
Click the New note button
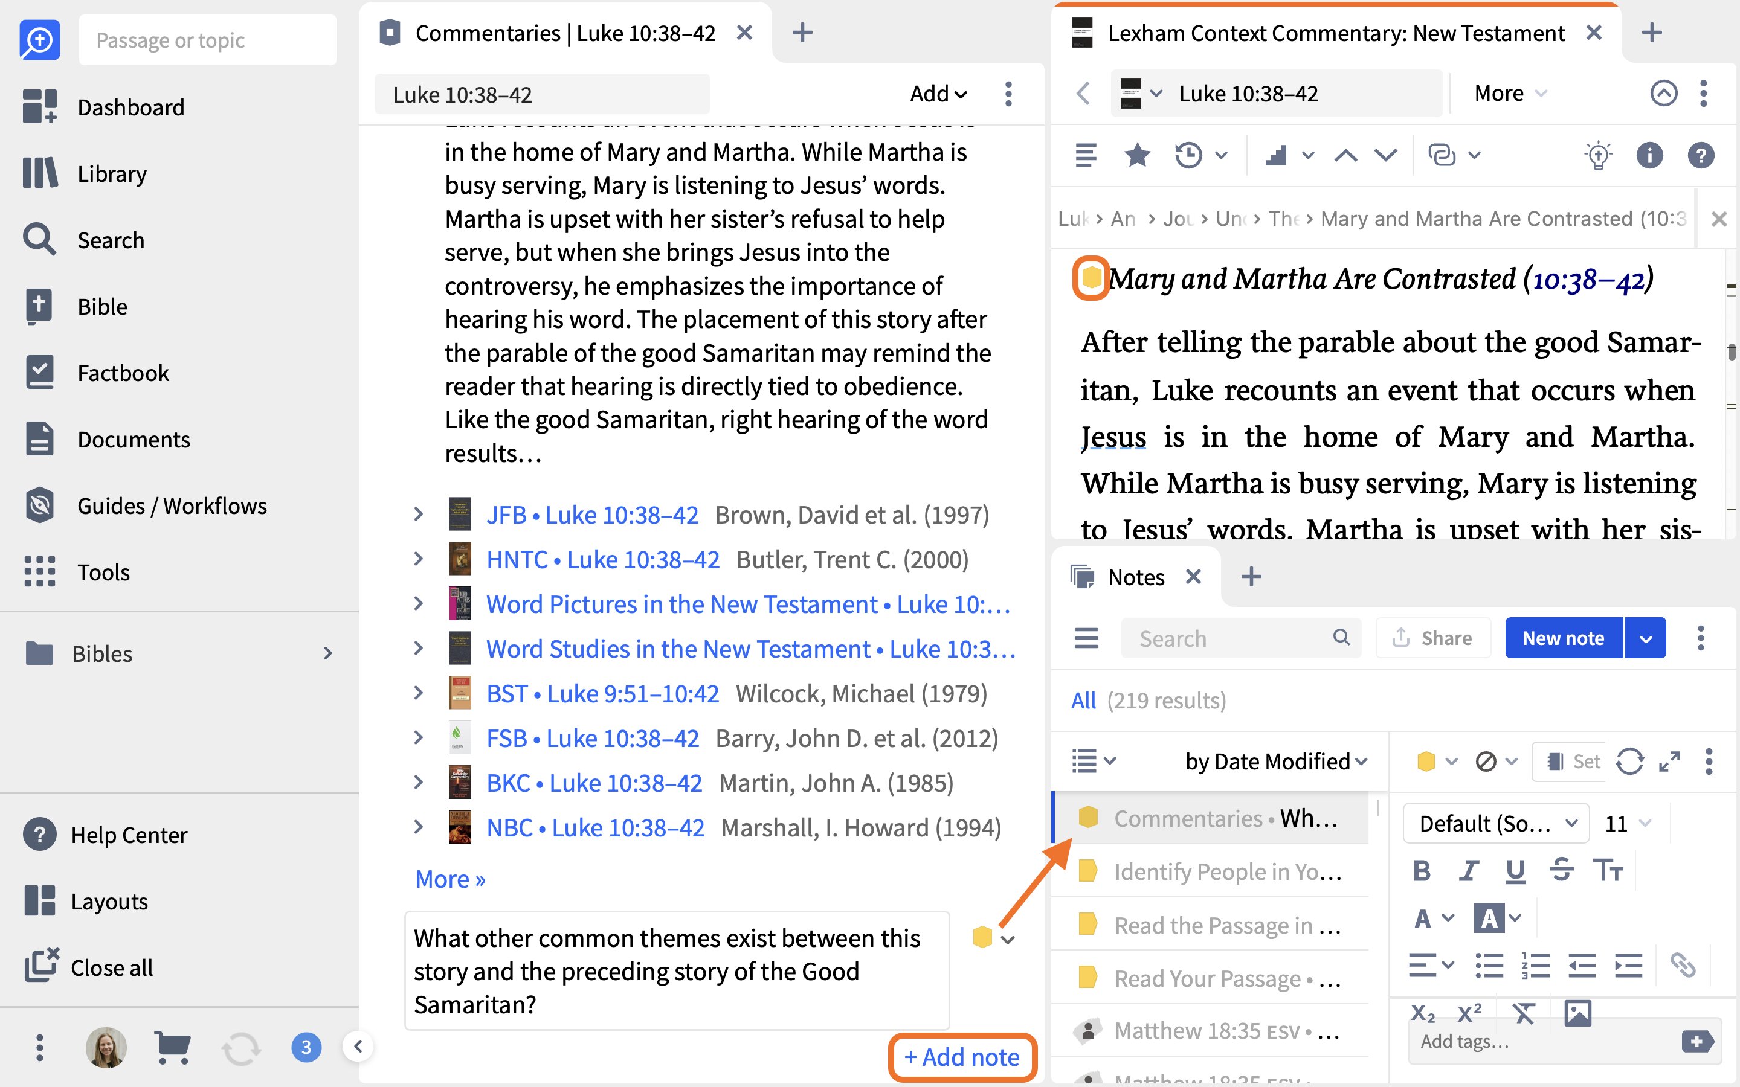coord(1564,638)
